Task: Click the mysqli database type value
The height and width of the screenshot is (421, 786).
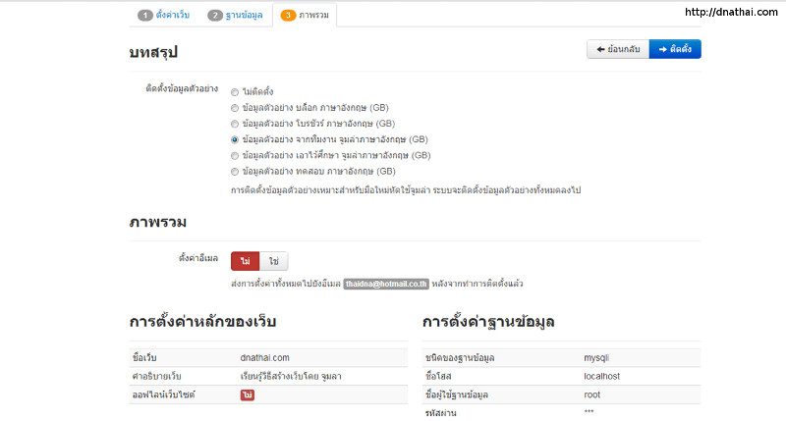Action: [x=596, y=357]
